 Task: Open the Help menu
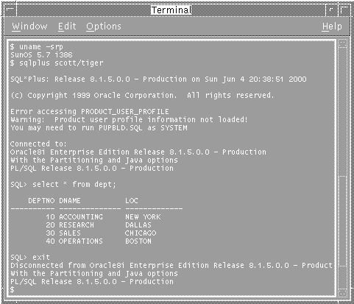(332, 26)
